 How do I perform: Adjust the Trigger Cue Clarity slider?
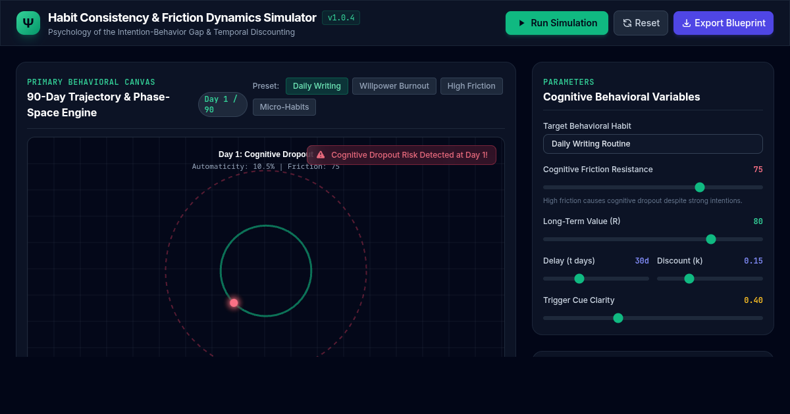[x=653, y=318]
